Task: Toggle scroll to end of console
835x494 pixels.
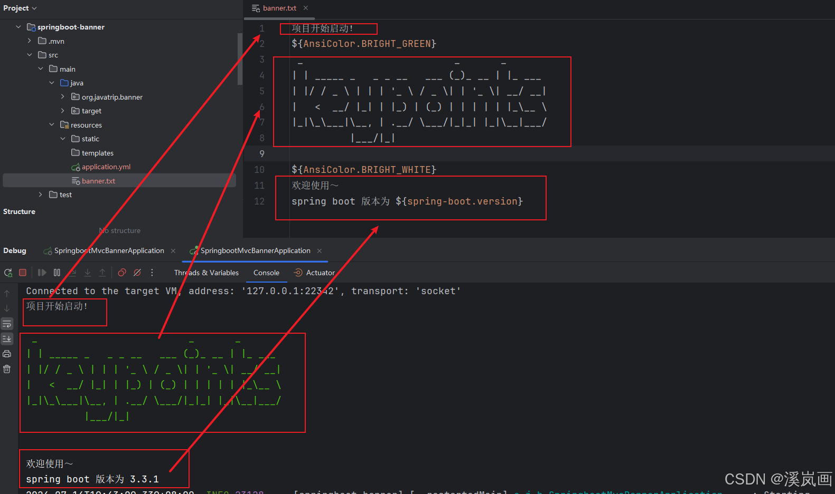Action: tap(7, 338)
